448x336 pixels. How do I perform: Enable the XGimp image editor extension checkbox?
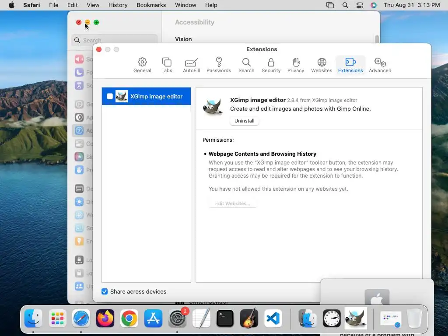(x=110, y=96)
